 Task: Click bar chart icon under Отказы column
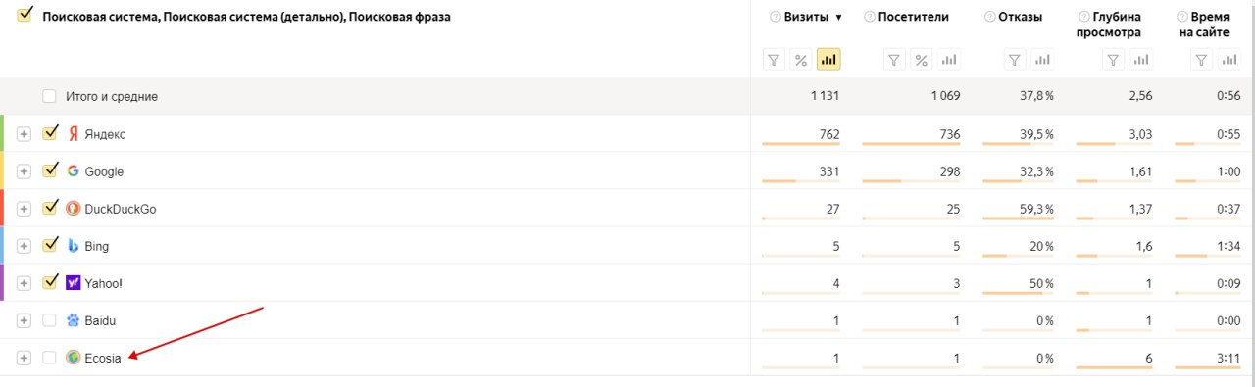[x=1041, y=61]
